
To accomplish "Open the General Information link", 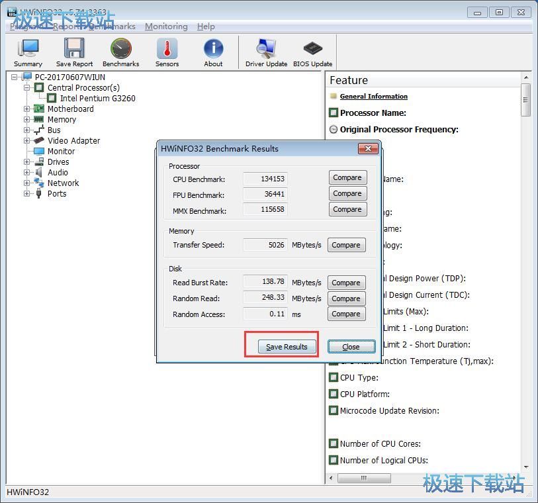I will (374, 97).
